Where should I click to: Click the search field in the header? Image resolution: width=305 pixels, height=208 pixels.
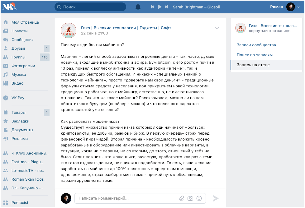90,7
